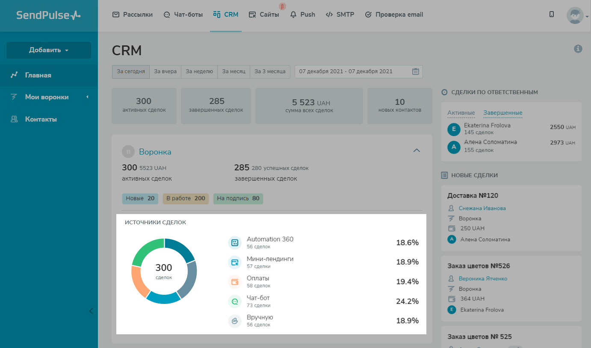Click the info icon beside CRM heading
Viewport: 591px width, 348px height.
click(x=578, y=49)
